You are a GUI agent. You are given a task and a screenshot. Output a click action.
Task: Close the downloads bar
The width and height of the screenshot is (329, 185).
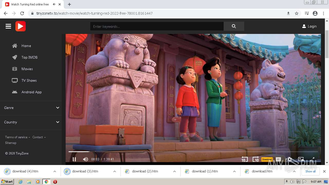coord(324,171)
